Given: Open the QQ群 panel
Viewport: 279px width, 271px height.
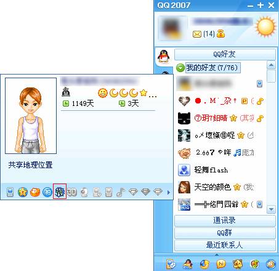Looking at the screenshot, I should [x=225, y=233].
